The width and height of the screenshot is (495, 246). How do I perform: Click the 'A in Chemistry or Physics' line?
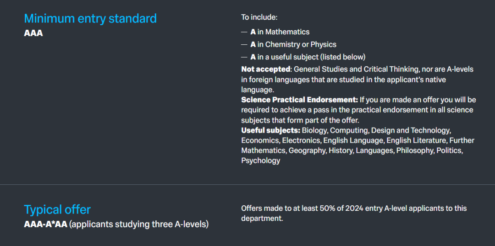pos(293,44)
